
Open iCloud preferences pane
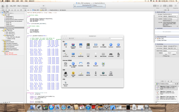pyautogui.click(x=66, y=64)
